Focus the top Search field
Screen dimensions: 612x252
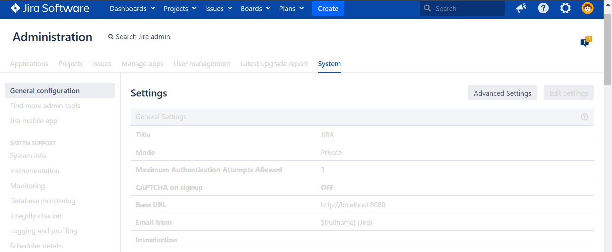[x=462, y=8]
